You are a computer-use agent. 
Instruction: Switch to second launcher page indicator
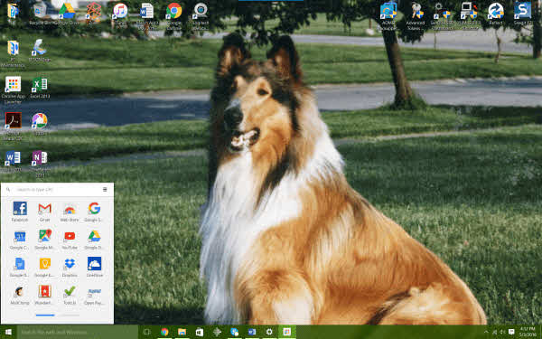70,315
